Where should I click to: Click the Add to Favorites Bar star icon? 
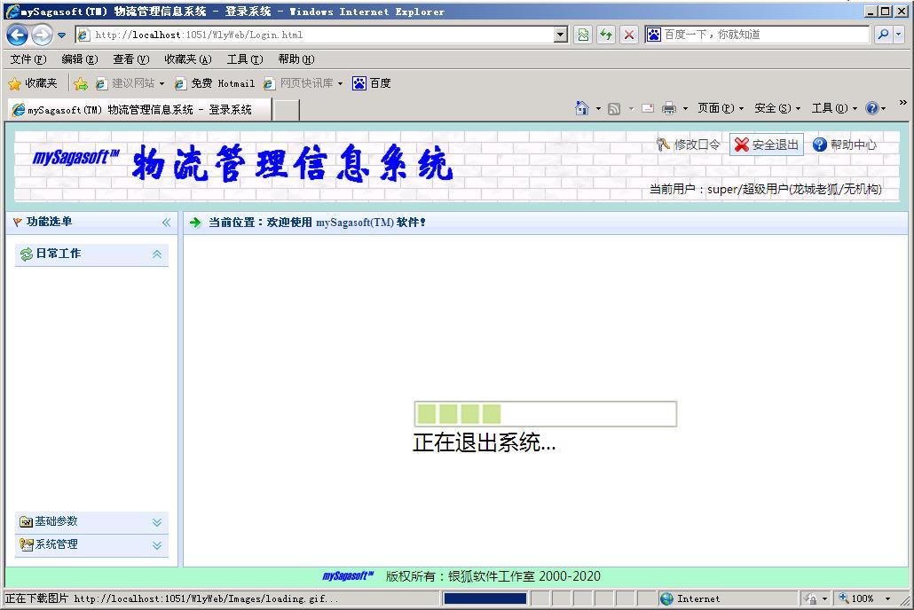81,84
